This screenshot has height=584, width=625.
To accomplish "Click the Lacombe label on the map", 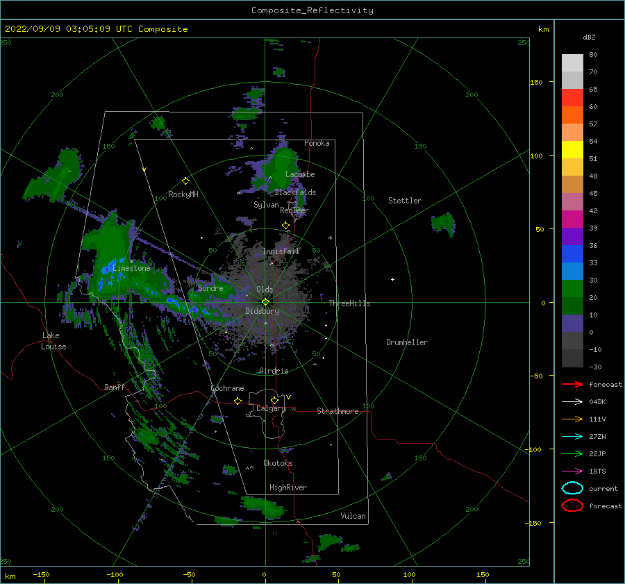I will 300,174.
